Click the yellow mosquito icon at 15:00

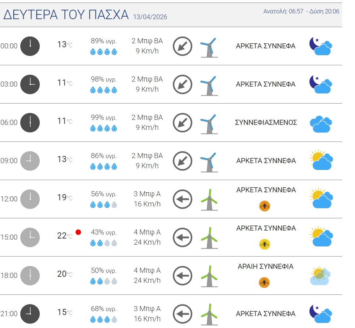(x=265, y=244)
